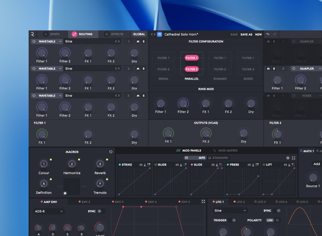Click the STRIKE curve presets grid icon

148,164
